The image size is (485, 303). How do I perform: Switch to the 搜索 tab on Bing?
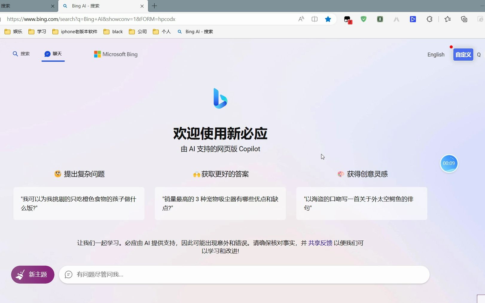coord(21,54)
